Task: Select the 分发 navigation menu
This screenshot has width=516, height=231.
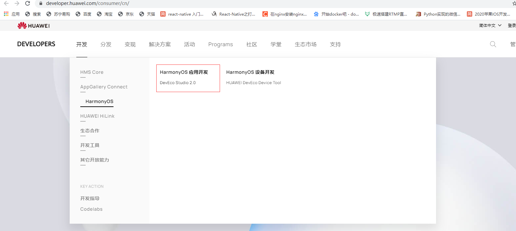Action: 106,45
